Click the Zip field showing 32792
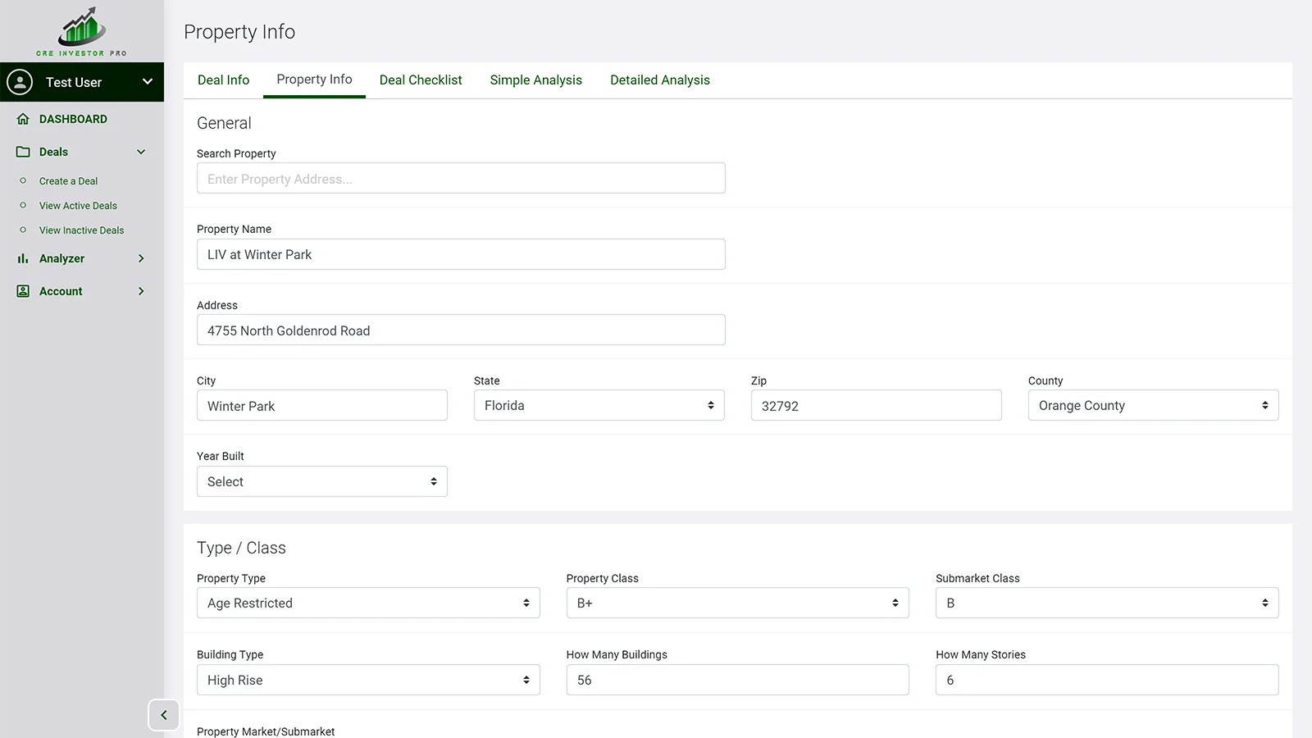Viewport: 1312px width, 738px height. point(877,405)
